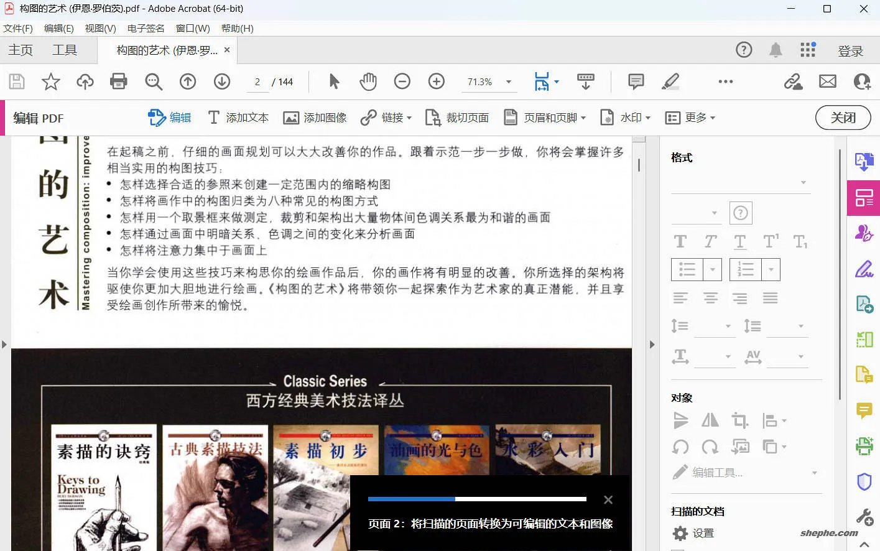Apply superscript formatting
Screen dimensions: 880x551
tap(771, 241)
